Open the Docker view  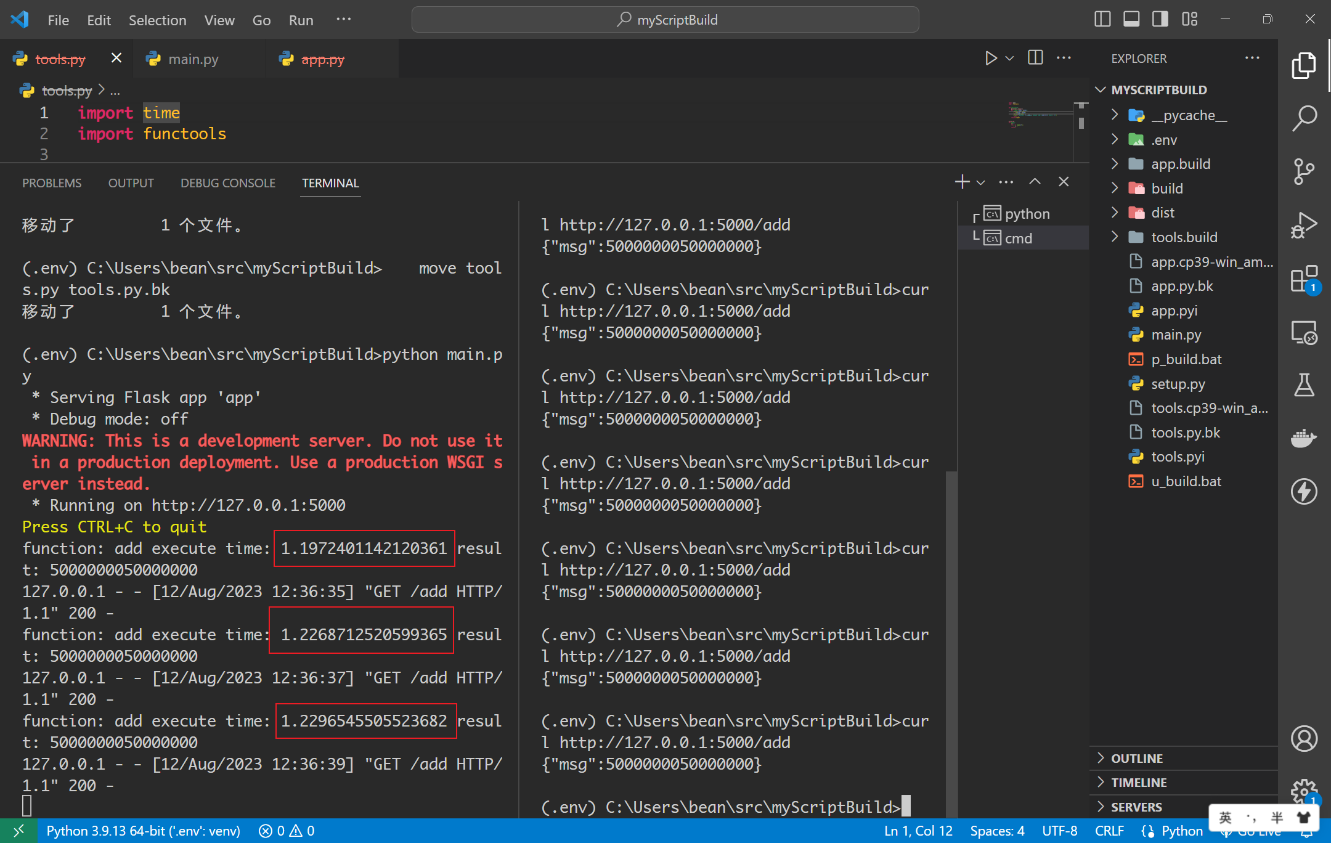pyautogui.click(x=1304, y=439)
